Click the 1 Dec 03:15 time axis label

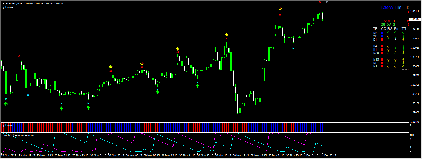(329, 156)
